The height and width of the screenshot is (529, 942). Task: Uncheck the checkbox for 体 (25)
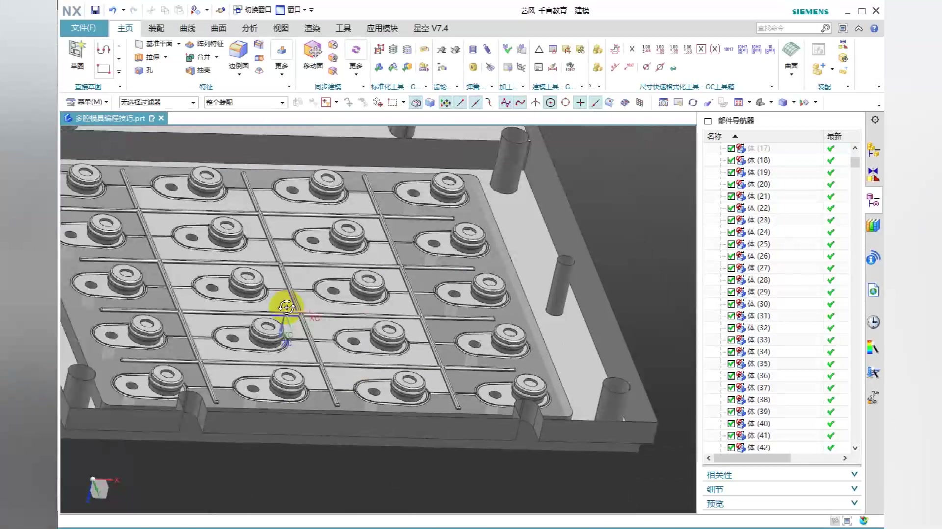[x=731, y=244]
